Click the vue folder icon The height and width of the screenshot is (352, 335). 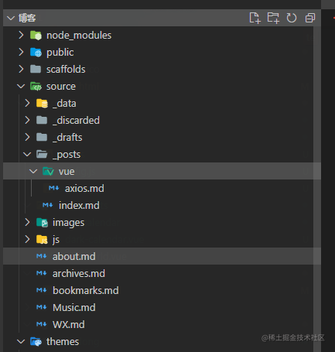tap(48, 172)
